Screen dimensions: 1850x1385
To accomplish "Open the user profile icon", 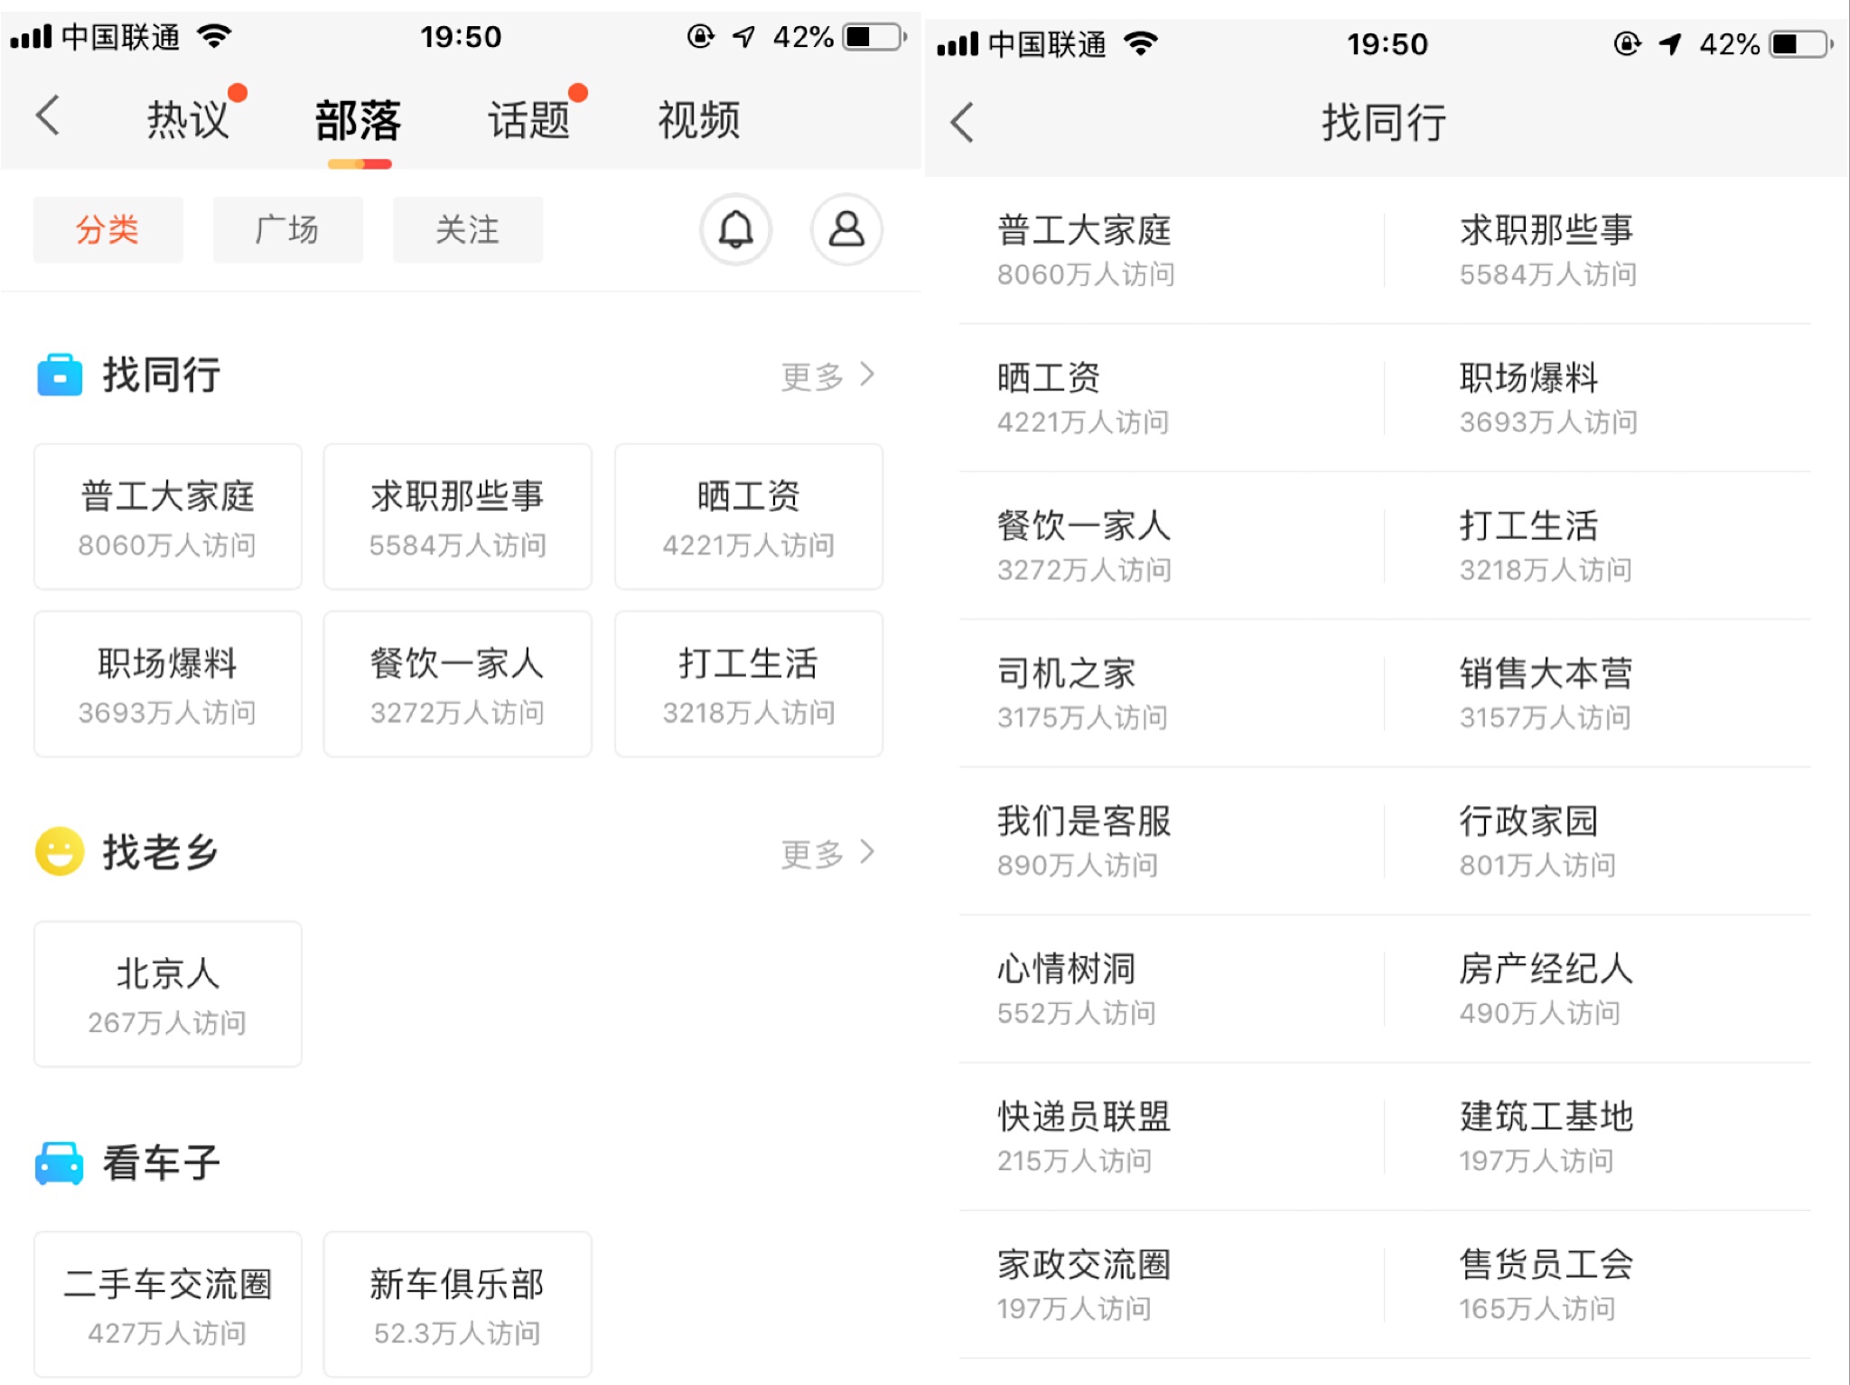I will pos(846,229).
